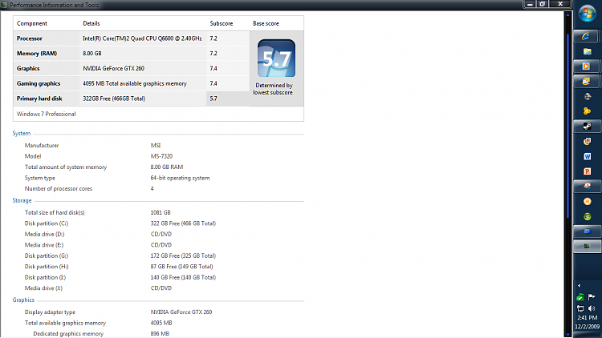Click the red and blue taskbar icon below PowerPoint

tap(587, 187)
